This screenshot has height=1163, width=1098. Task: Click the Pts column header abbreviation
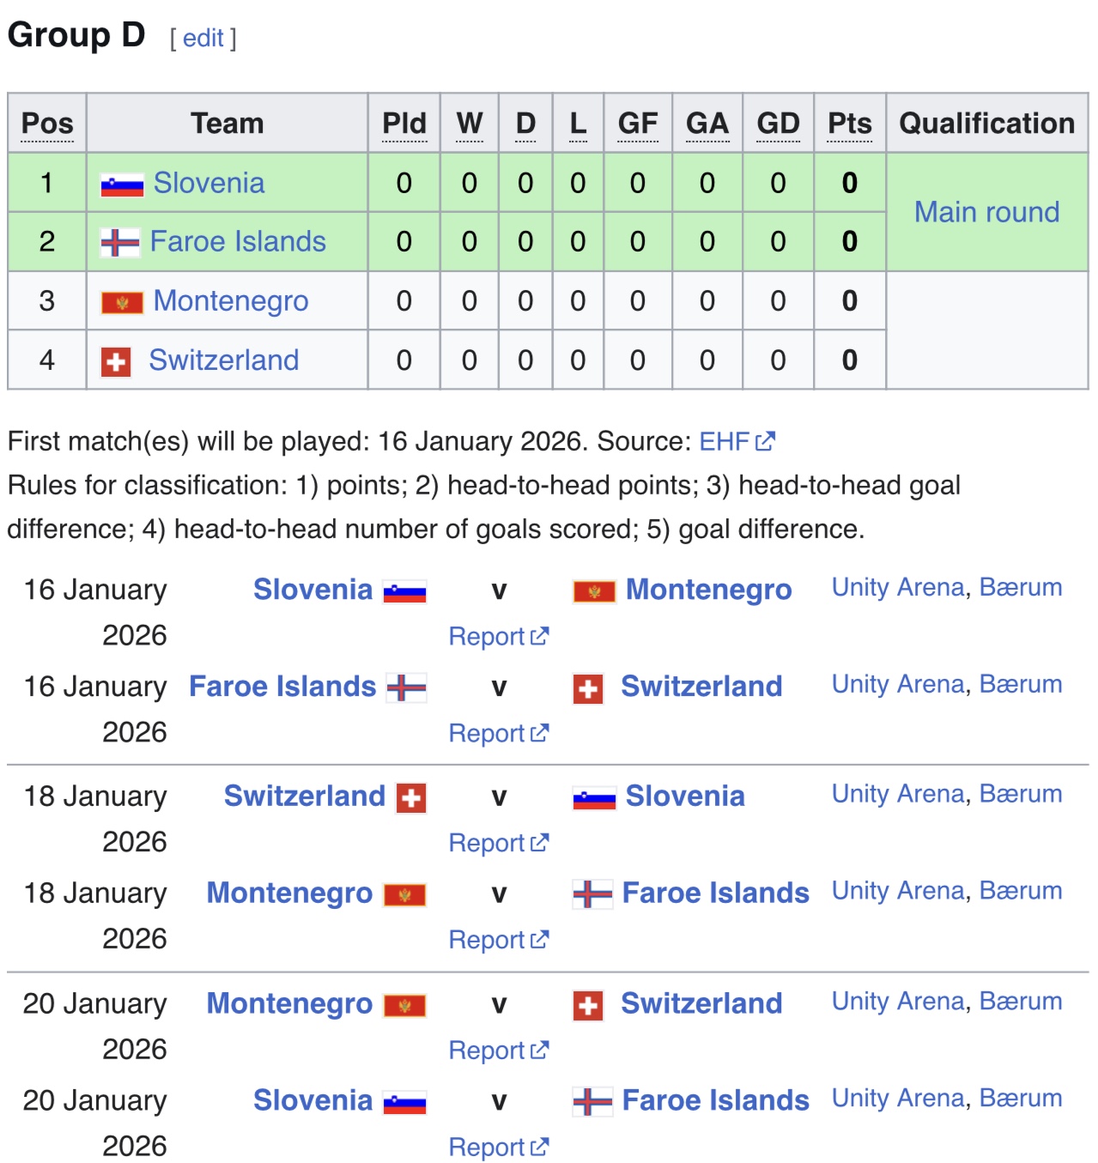849,124
